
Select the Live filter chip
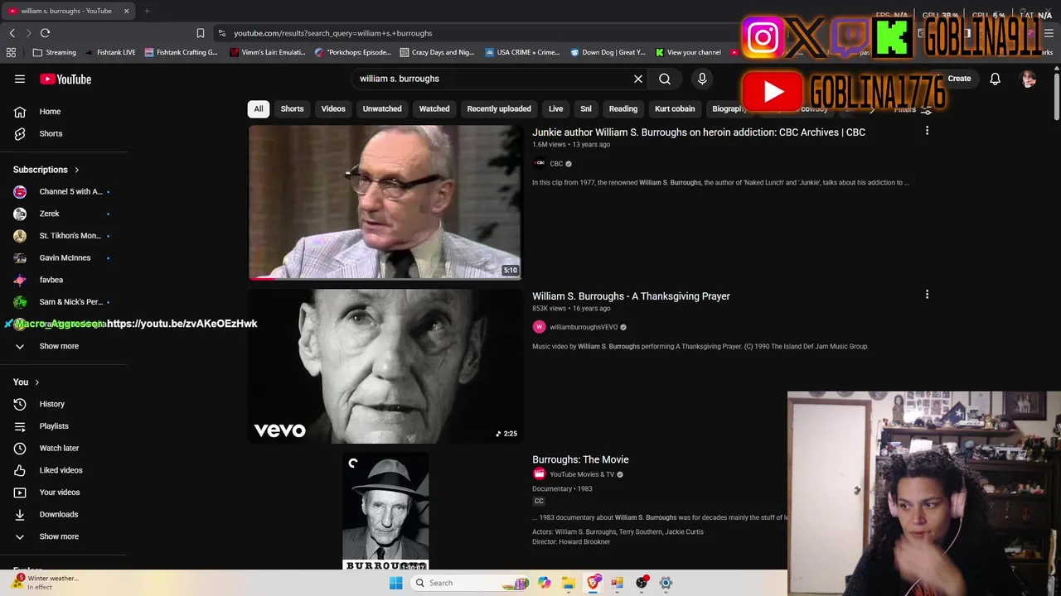point(555,108)
